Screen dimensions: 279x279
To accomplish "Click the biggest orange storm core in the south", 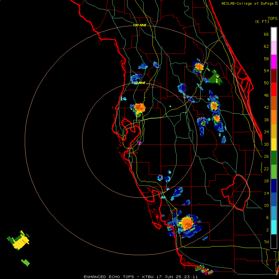I will click(187, 223).
